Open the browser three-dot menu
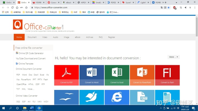The height and width of the screenshot is (111, 198). 195,8
